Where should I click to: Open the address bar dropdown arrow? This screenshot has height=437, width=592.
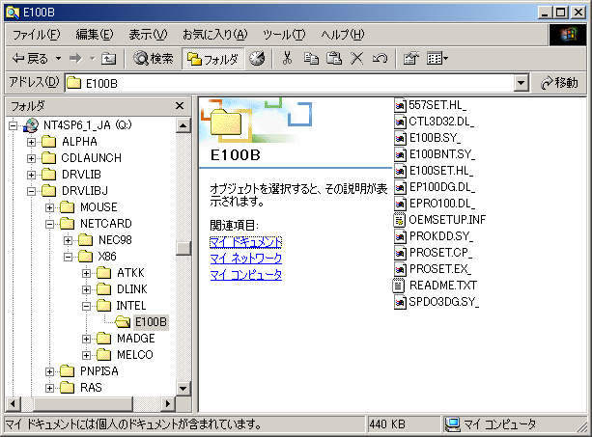522,83
